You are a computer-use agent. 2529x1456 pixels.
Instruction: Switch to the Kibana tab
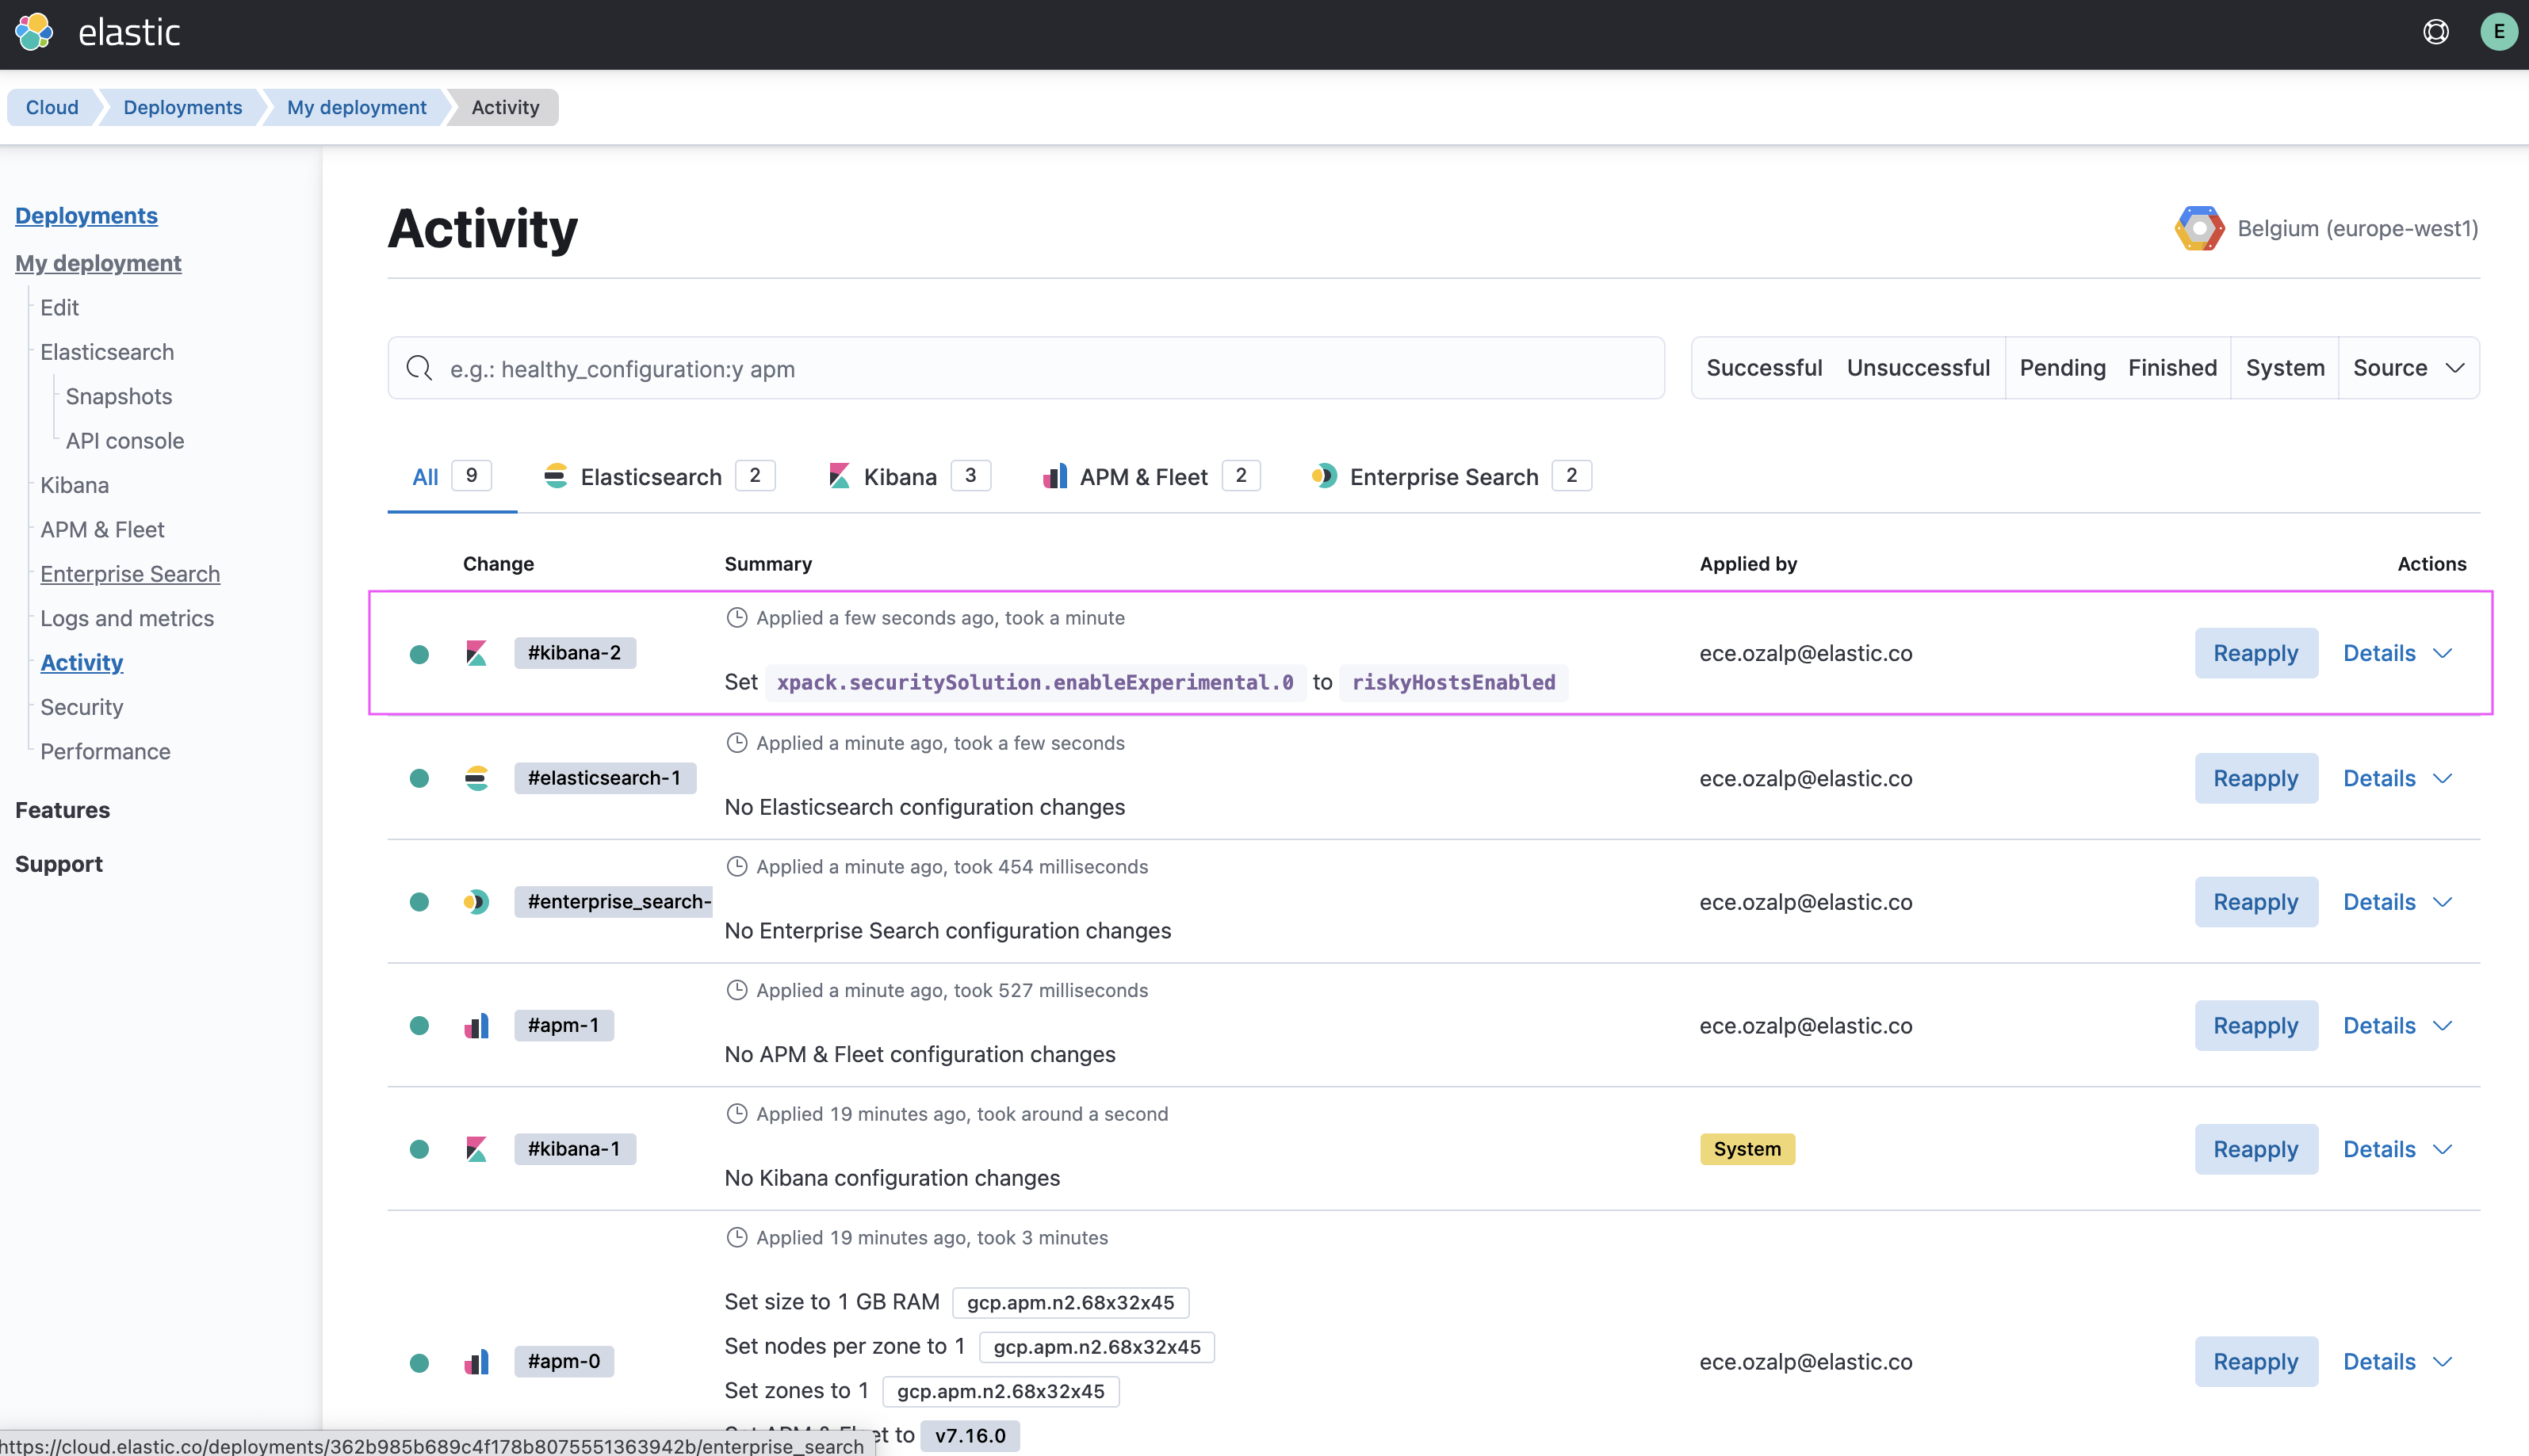(909, 477)
